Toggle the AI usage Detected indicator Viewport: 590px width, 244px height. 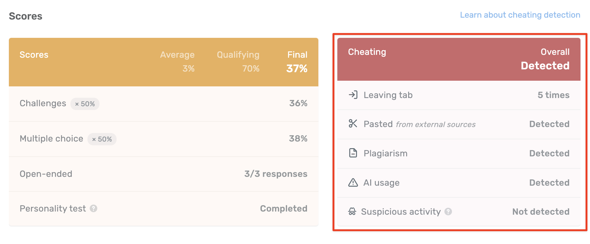tap(549, 182)
